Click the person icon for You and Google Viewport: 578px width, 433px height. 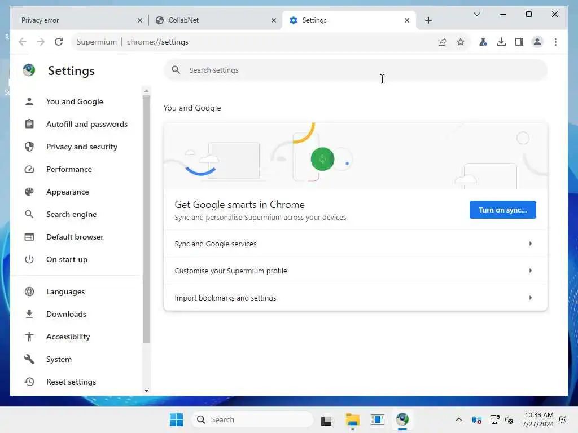(x=29, y=101)
